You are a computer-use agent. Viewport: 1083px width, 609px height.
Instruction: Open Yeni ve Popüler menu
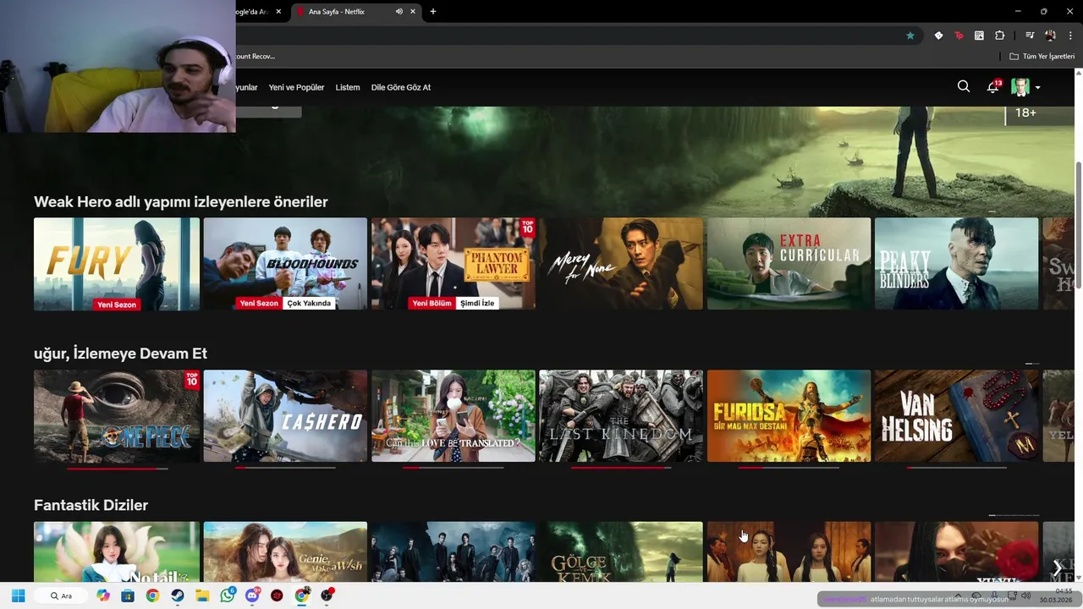[x=296, y=87]
